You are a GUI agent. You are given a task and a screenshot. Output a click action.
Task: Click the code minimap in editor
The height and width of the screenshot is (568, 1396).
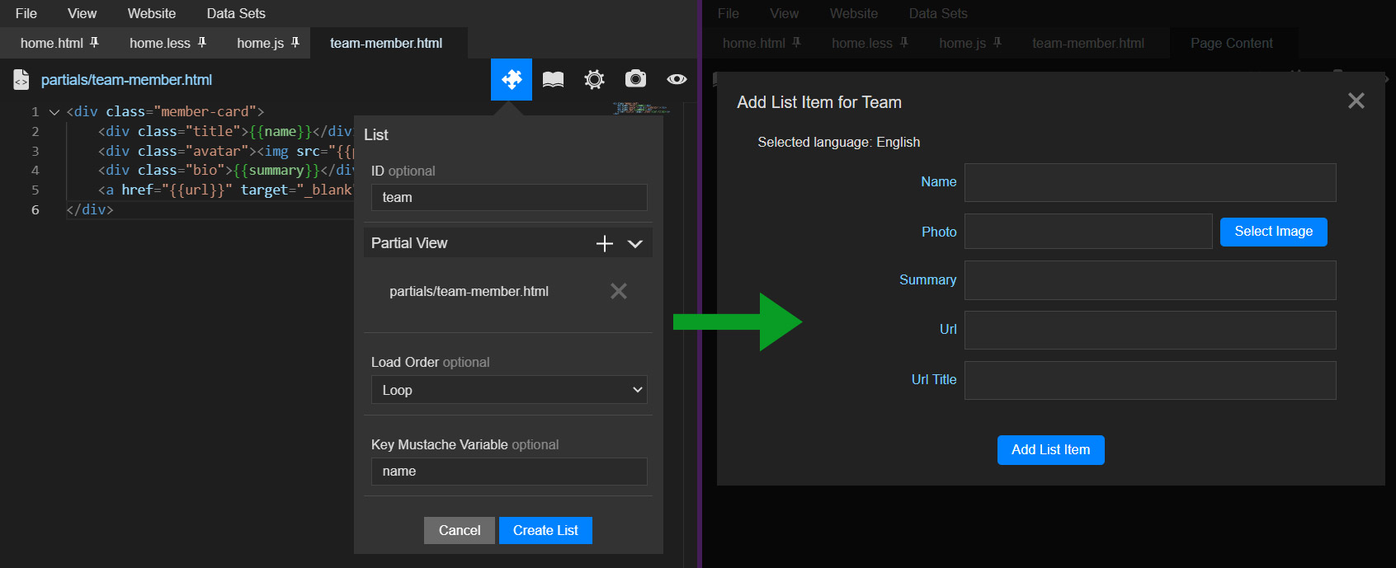coord(640,108)
